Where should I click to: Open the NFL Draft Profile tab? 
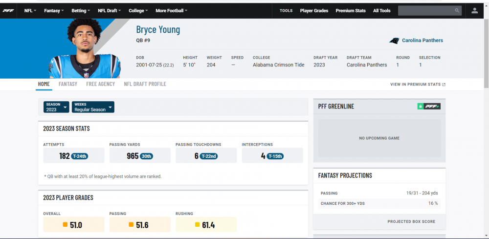point(145,84)
